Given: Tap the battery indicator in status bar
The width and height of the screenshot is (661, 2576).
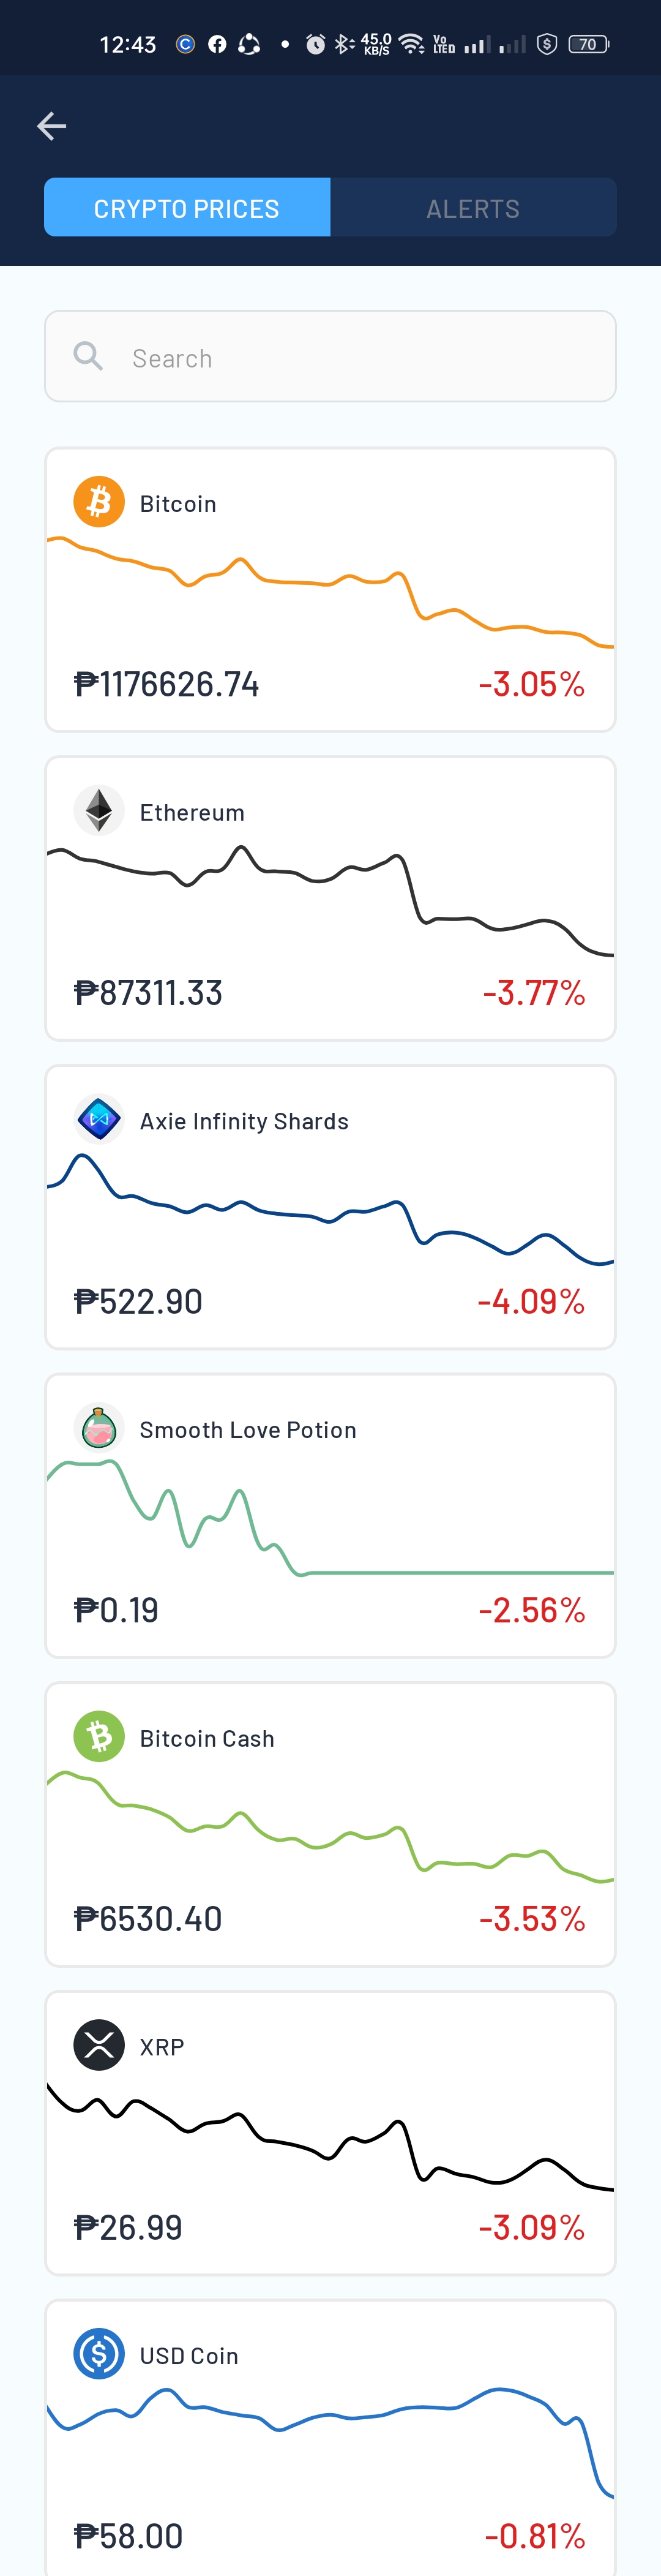Looking at the screenshot, I should (x=588, y=44).
